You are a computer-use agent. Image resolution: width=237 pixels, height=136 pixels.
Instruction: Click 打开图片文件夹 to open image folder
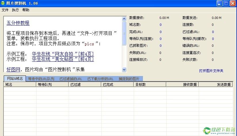[211, 71]
